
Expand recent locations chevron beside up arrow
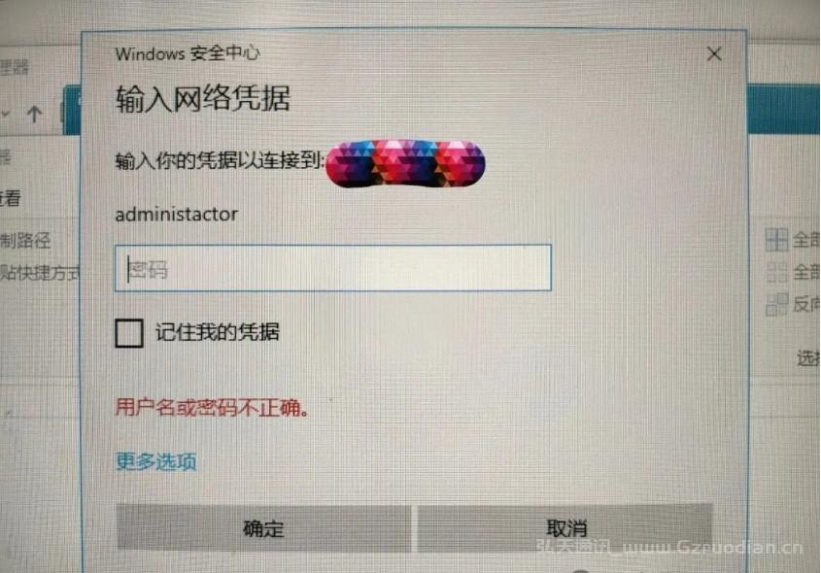5,114
